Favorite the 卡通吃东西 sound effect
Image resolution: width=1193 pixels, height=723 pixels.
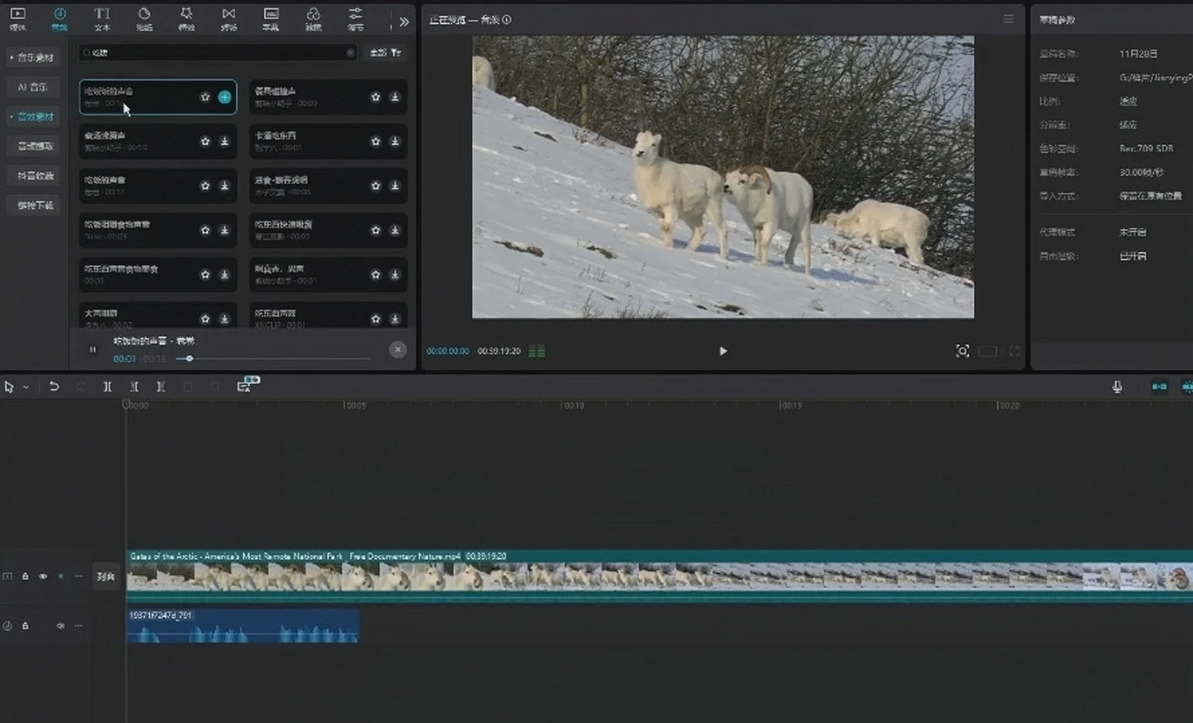click(375, 142)
